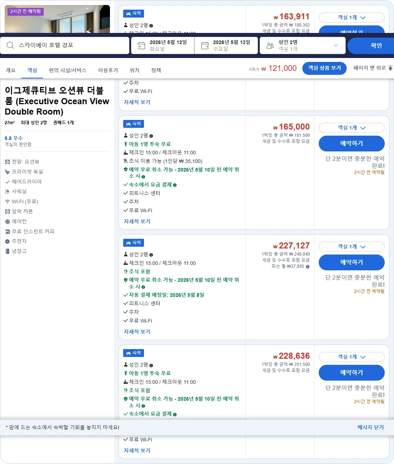This screenshot has height=464, width=394.
Task: Click the blackout curtain icon beside 암막 커튼
Action: [8, 212]
